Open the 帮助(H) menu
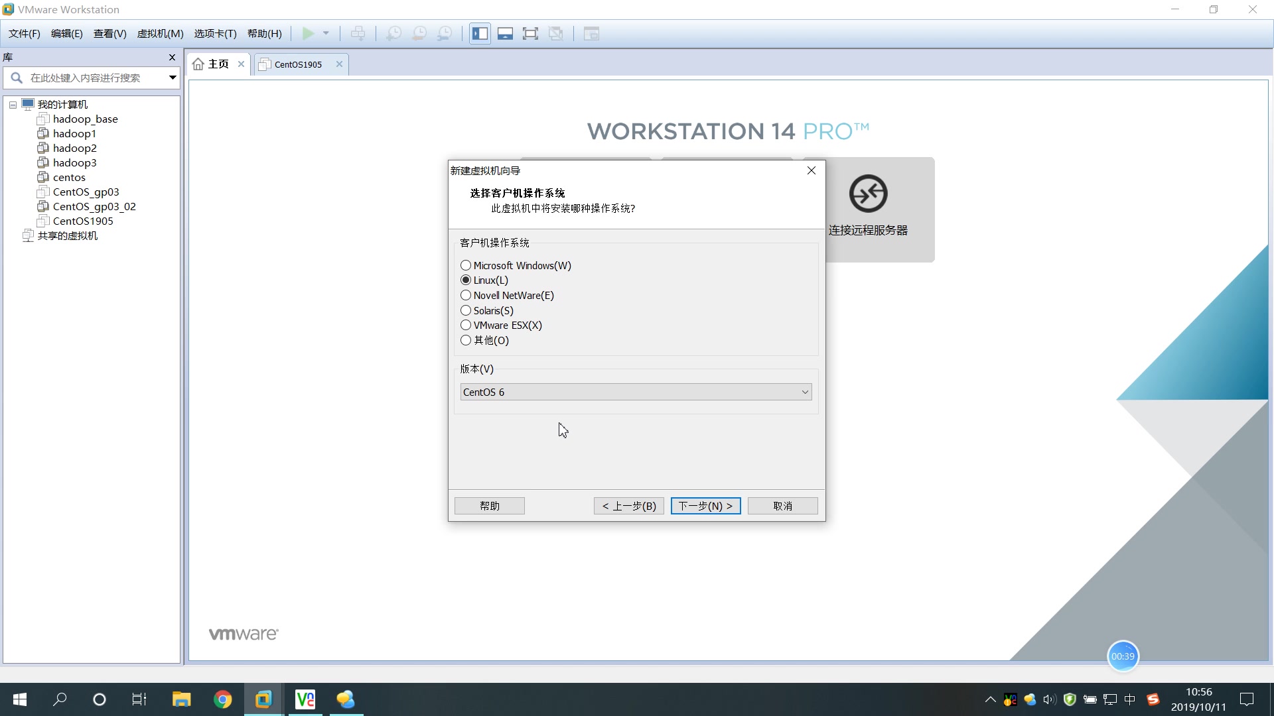This screenshot has width=1274, height=716. 264,33
